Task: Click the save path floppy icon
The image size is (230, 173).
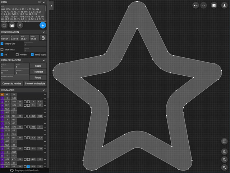Action: (12, 25)
